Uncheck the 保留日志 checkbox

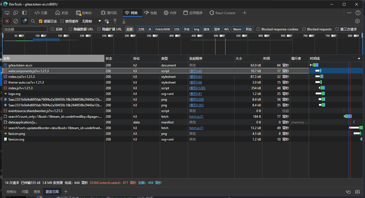coord(41,21)
